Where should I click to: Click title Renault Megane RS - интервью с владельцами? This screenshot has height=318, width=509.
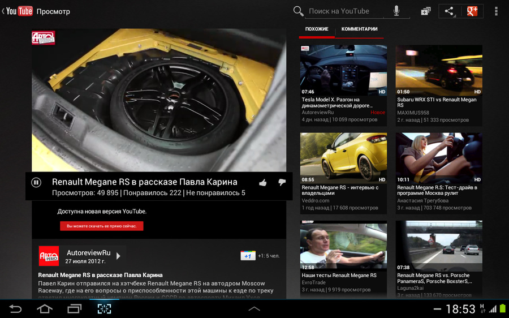(340, 190)
